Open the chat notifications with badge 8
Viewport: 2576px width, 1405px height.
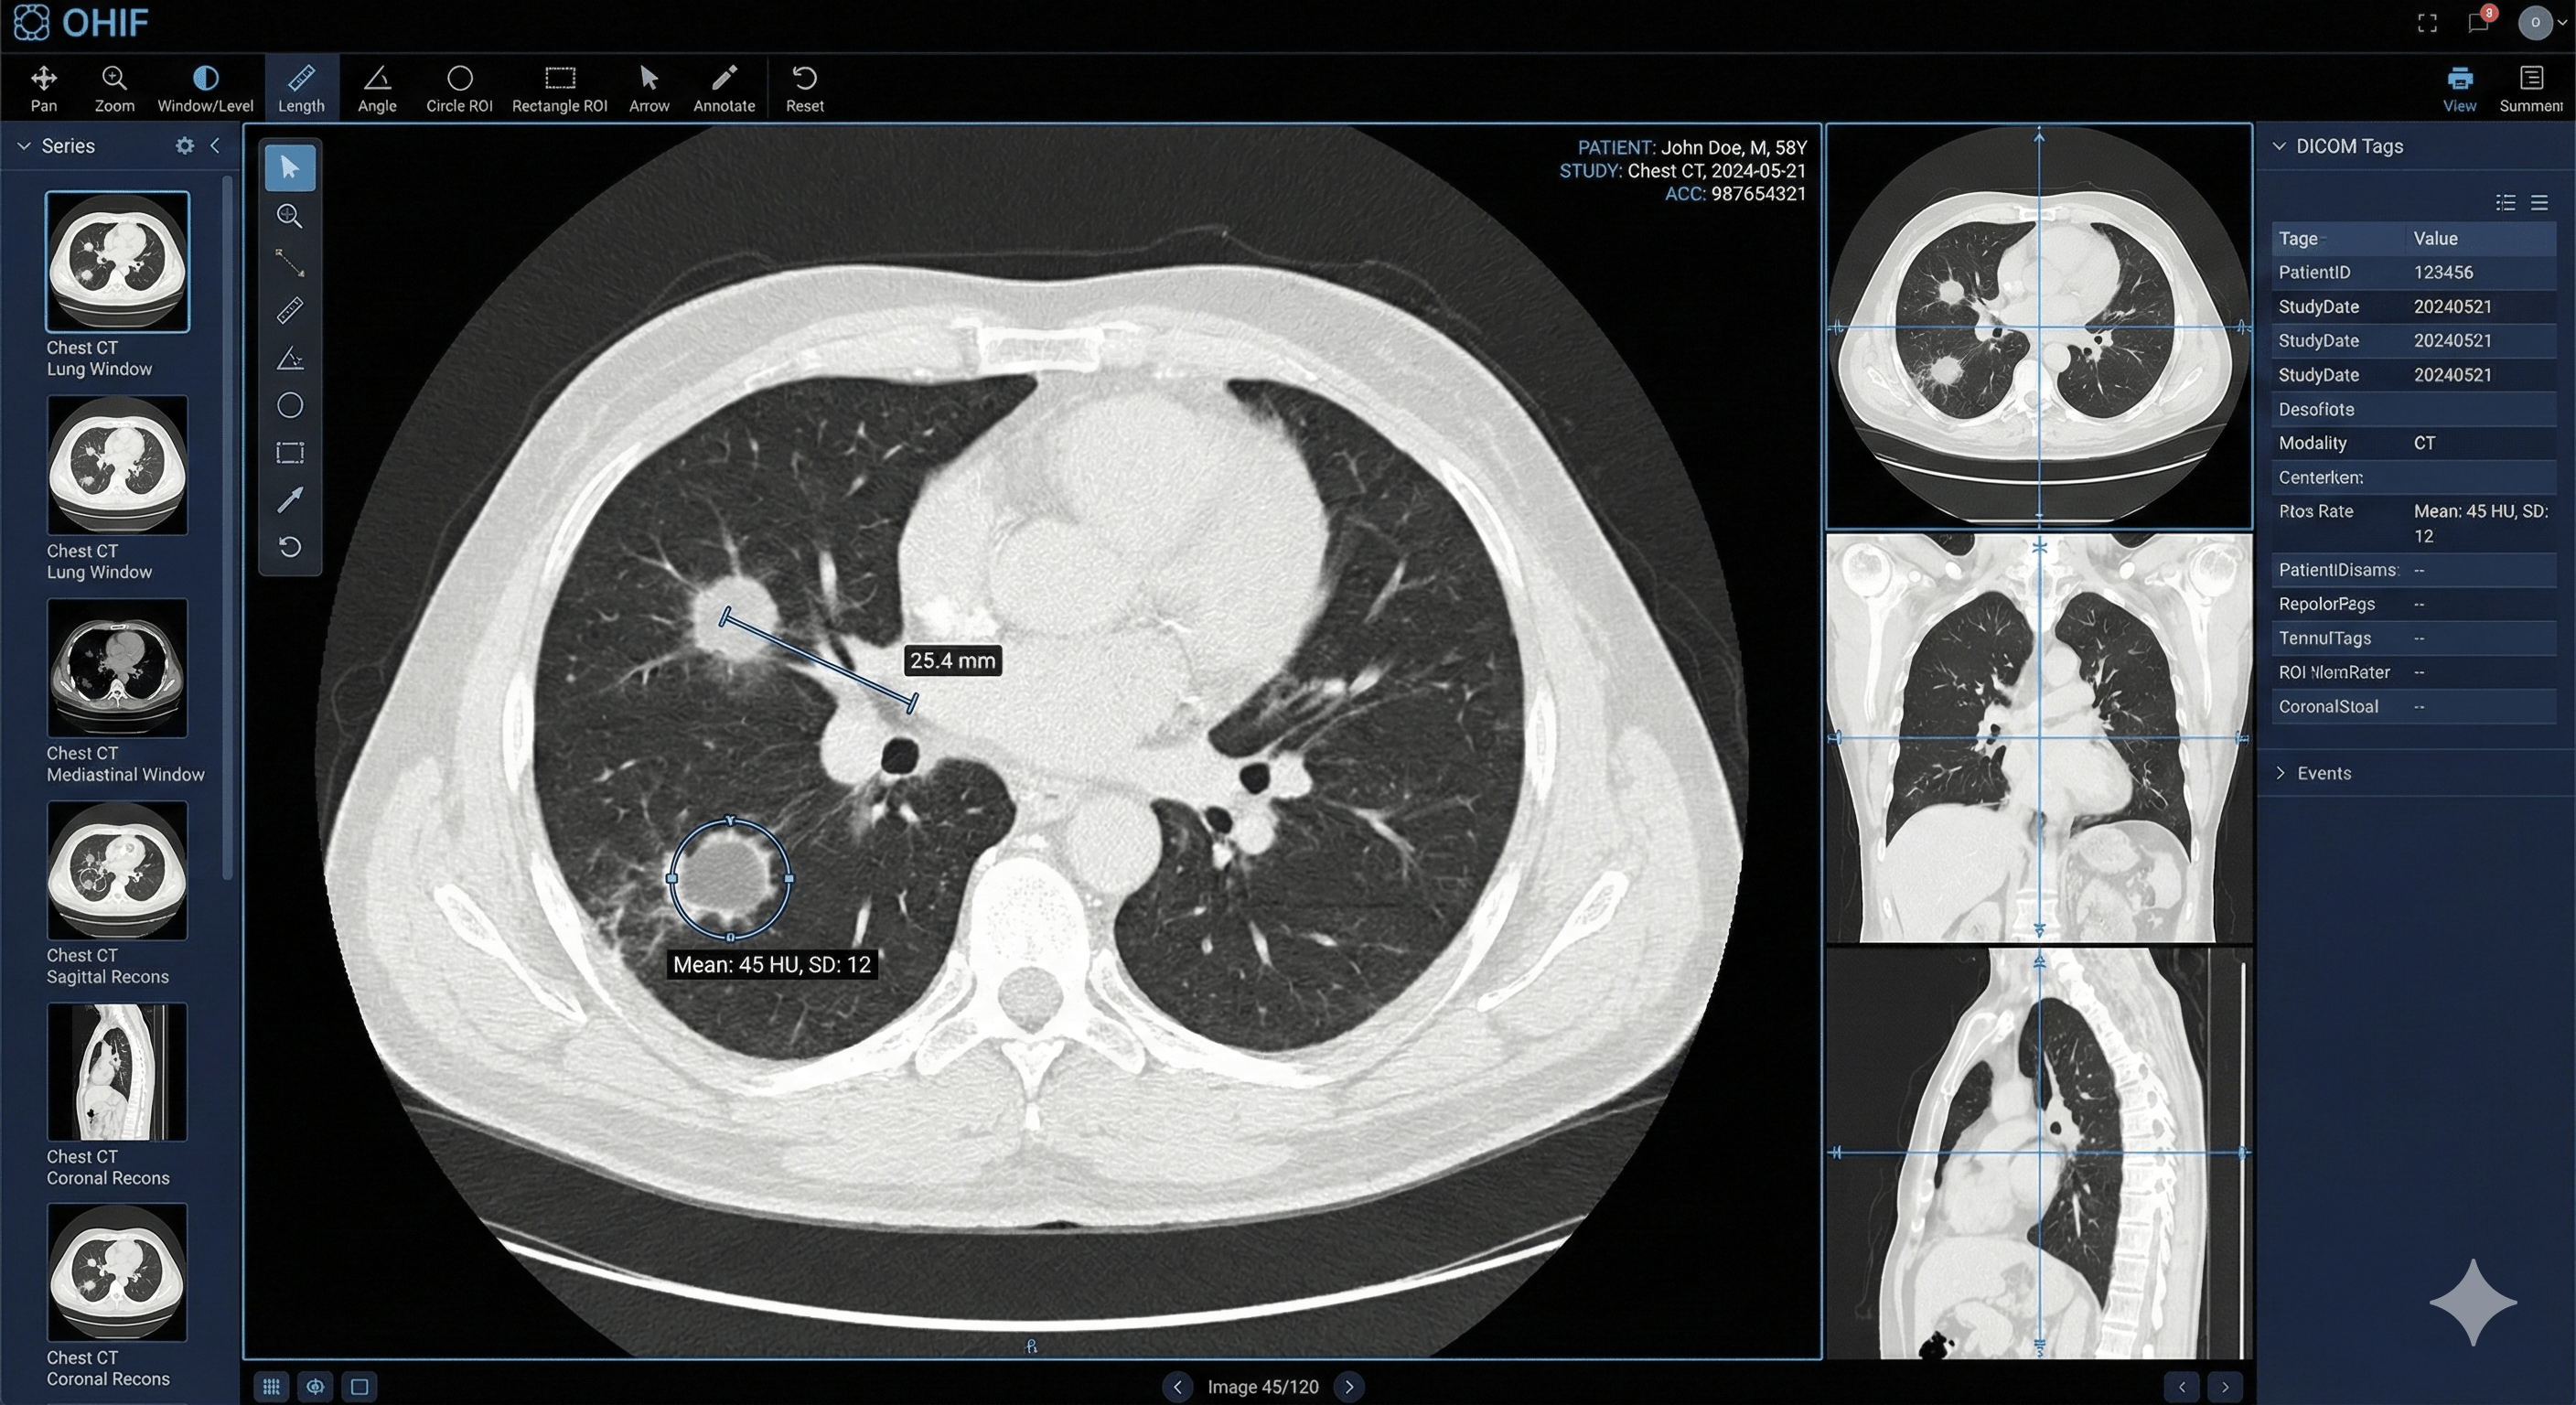click(x=2479, y=22)
